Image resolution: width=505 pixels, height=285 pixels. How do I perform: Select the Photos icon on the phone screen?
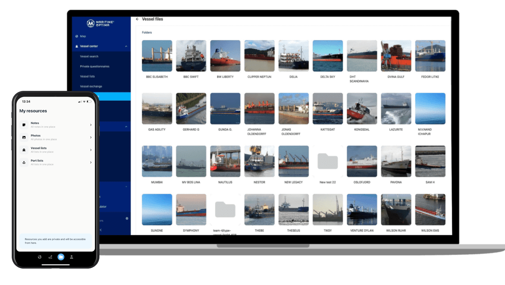pyautogui.click(x=24, y=137)
